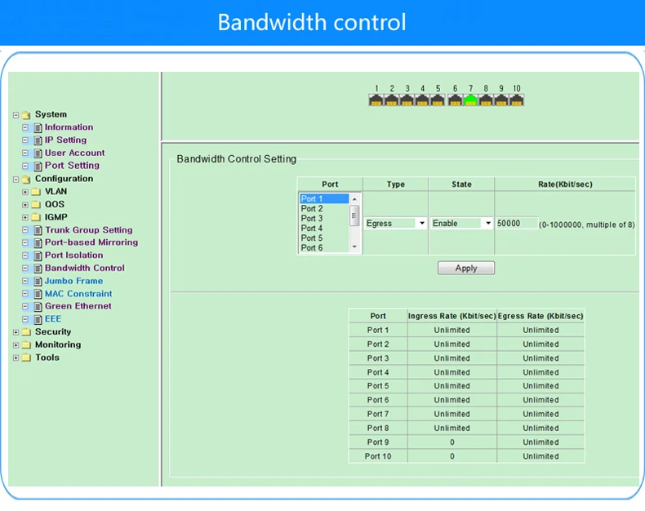Click the green port 7 status icon

tap(470, 100)
